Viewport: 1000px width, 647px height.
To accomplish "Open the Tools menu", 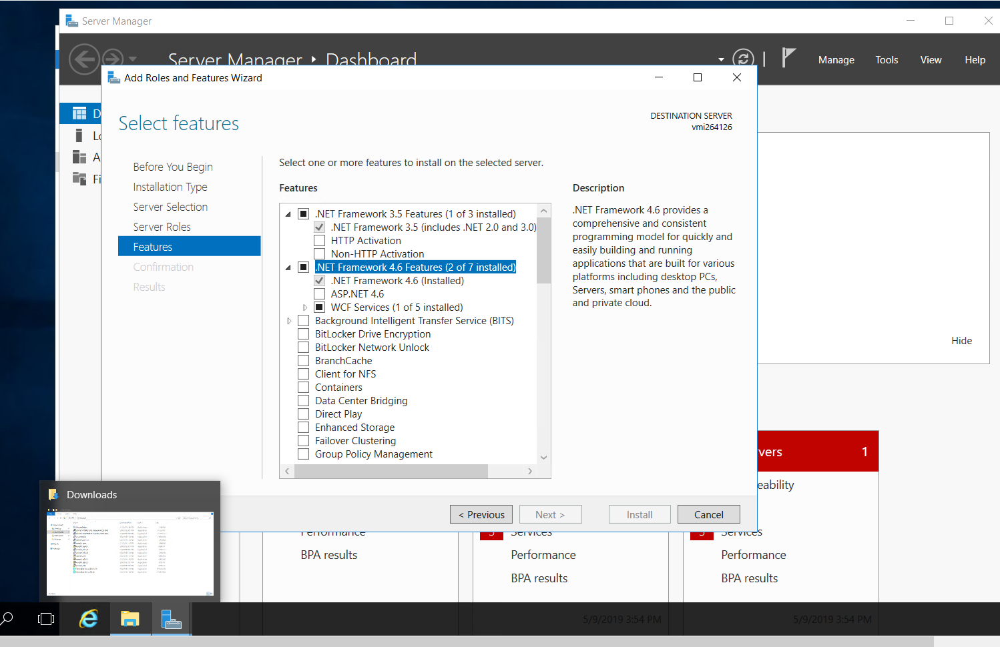I will pos(887,60).
